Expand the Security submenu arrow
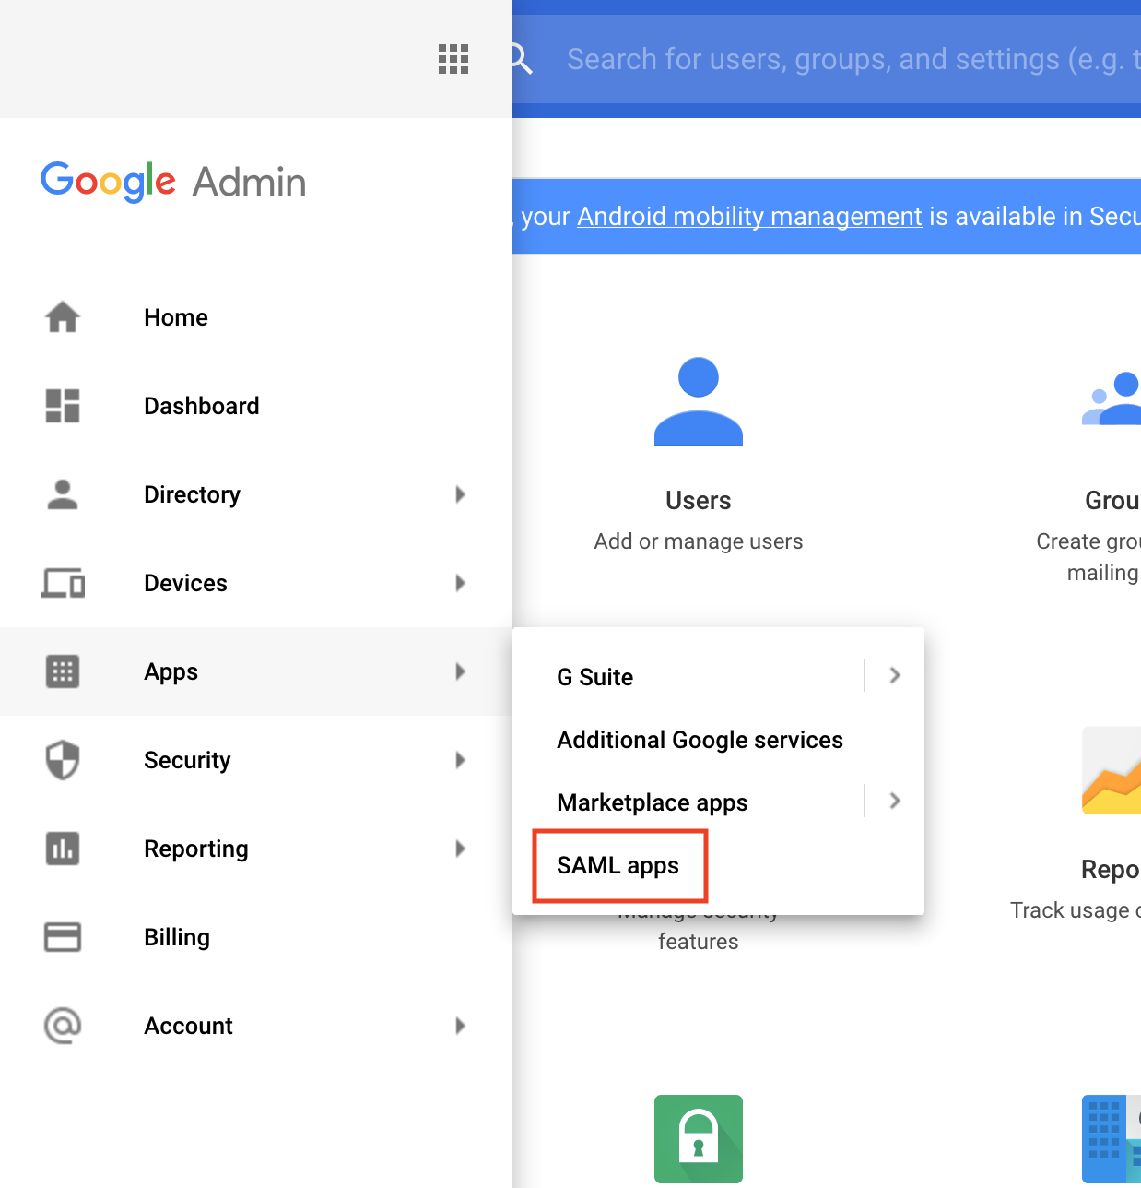This screenshot has width=1141, height=1188. pyautogui.click(x=461, y=760)
